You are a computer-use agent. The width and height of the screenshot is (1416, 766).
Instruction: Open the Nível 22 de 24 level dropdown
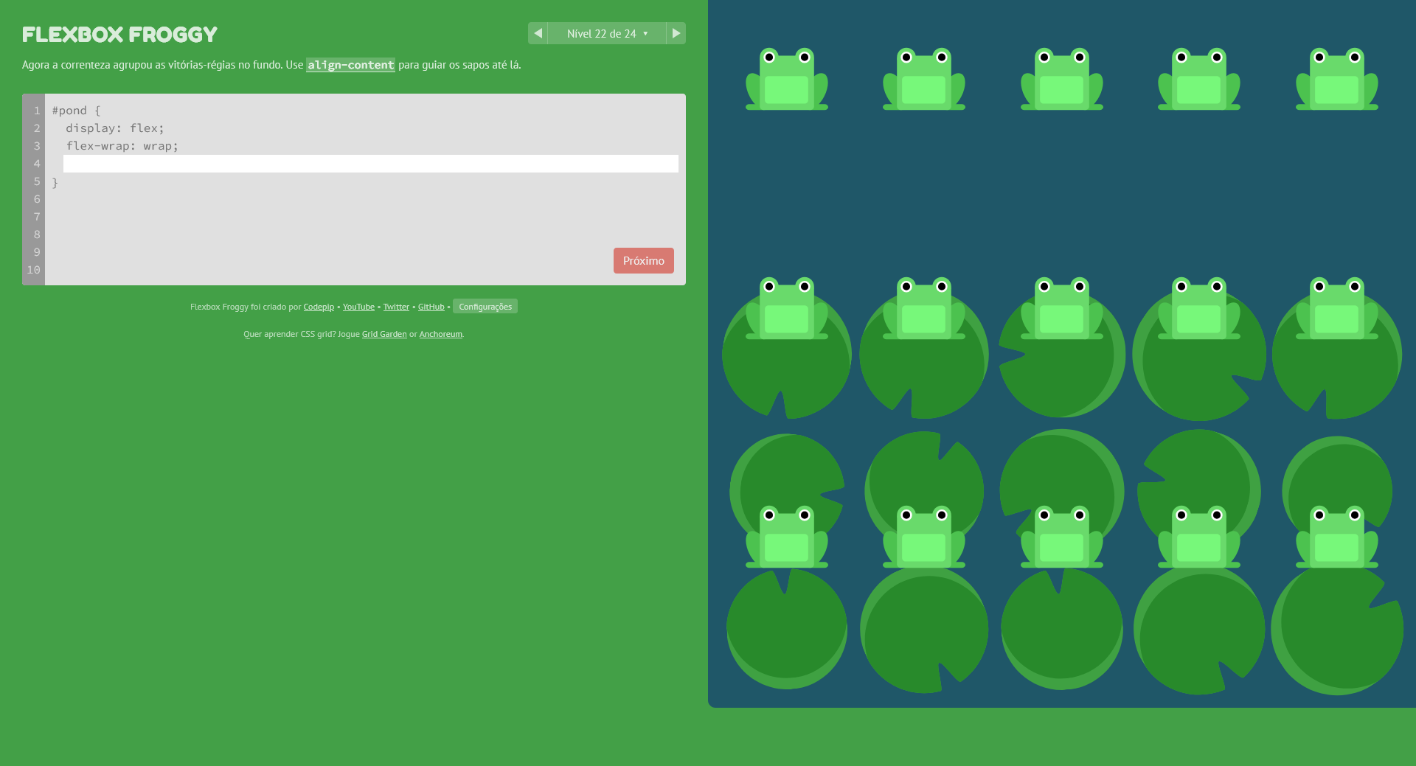click(x=607, y=33)
